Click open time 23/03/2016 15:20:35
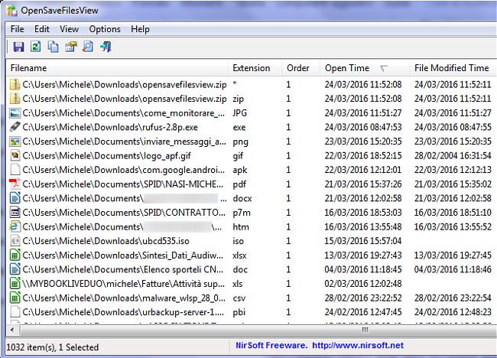Image resolution: width=497 pixels, height=358 pixels. tap(363, 142)
